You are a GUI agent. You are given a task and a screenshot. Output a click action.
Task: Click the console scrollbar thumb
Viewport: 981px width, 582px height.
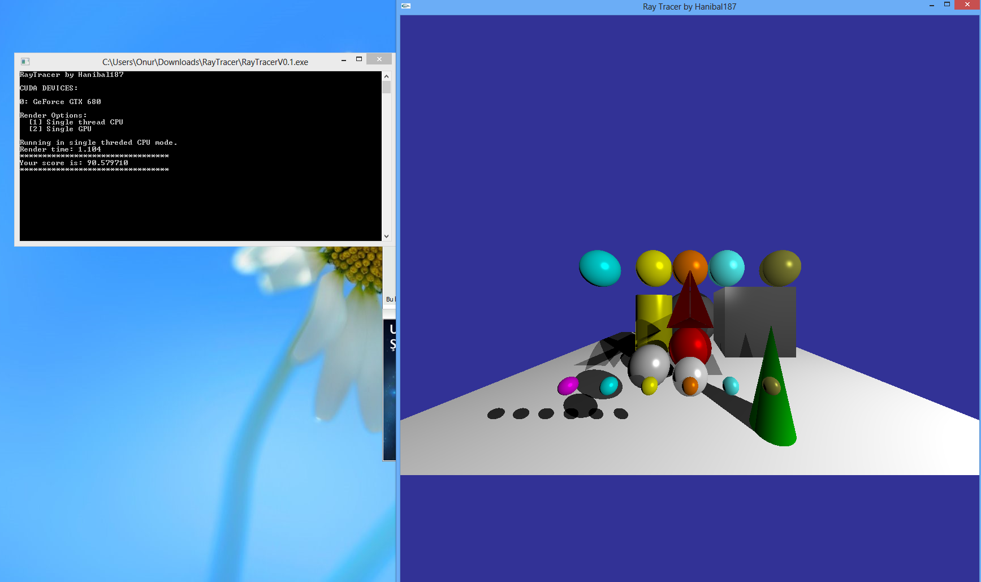387,87
